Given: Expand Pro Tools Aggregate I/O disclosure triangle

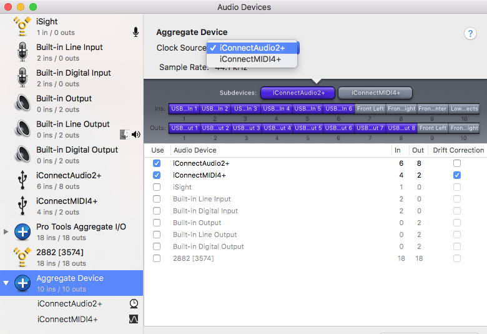Looking at the screenshot, I should [6, 231].
